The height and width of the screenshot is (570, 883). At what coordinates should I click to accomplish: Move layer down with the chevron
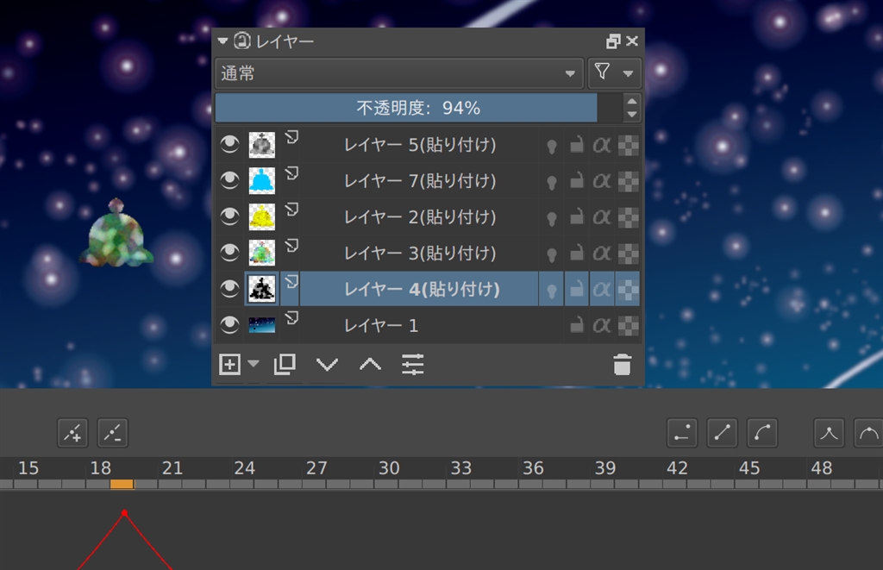point(327,365)
